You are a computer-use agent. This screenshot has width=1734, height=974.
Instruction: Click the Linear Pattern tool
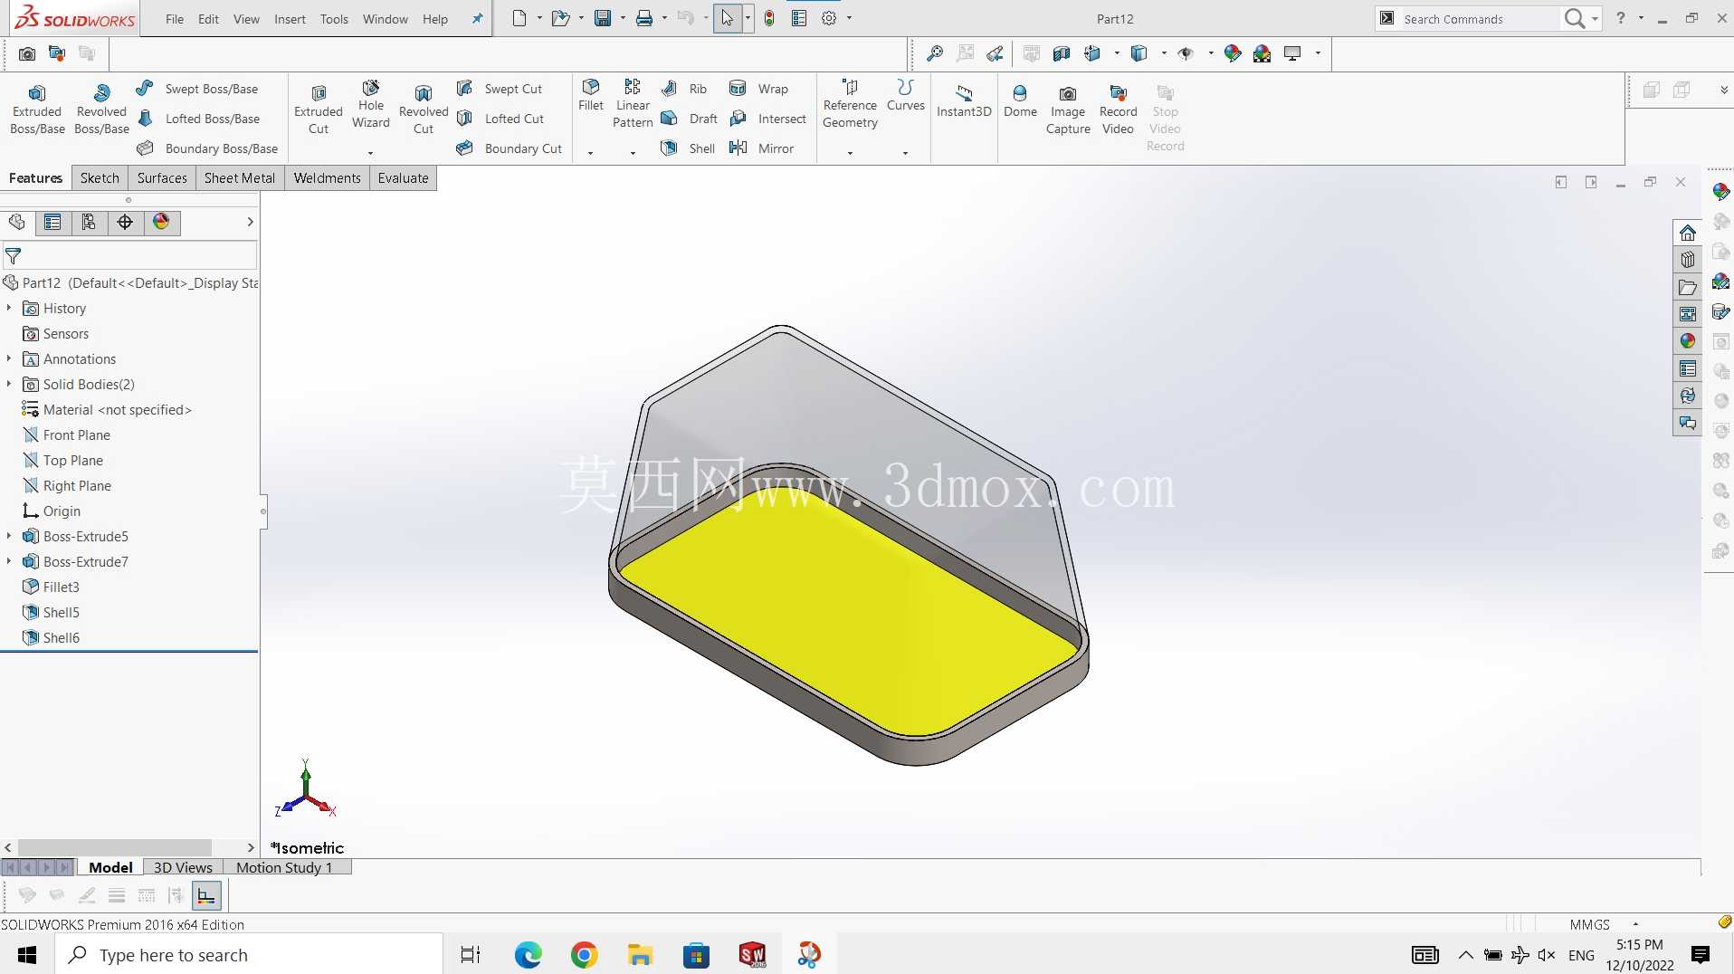(633, 104)
